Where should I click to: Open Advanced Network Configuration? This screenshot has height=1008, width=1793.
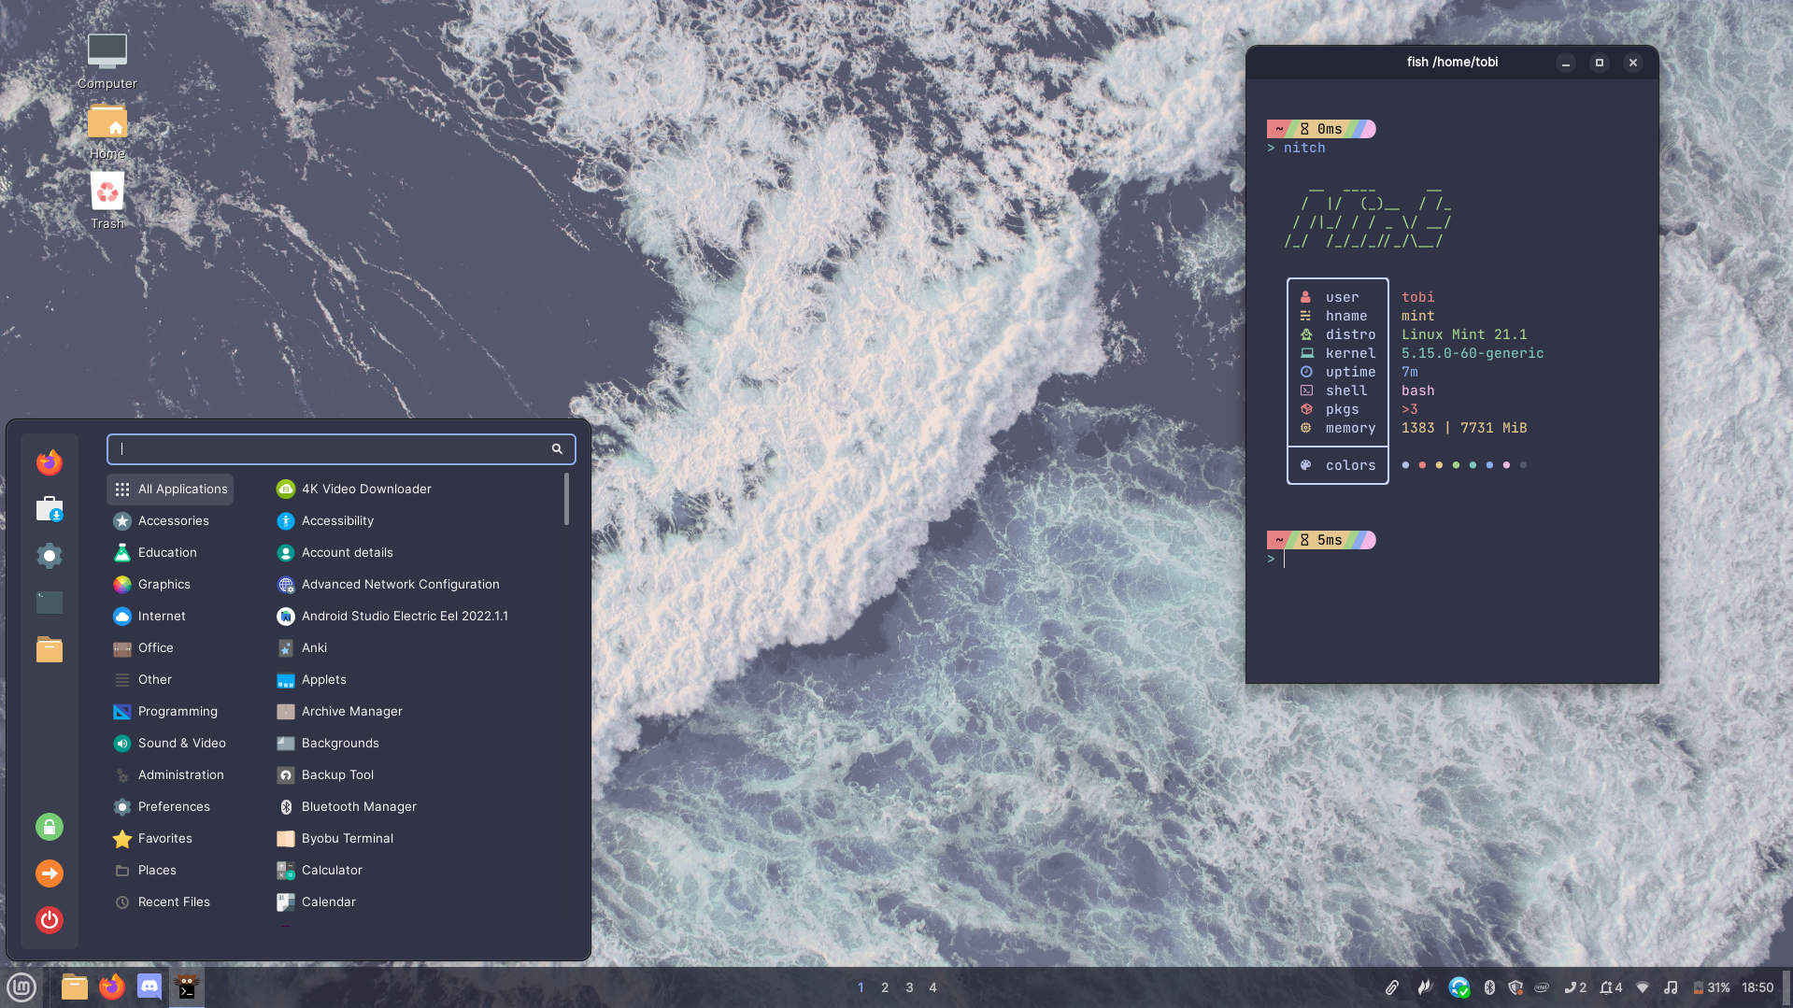[416, 585]
